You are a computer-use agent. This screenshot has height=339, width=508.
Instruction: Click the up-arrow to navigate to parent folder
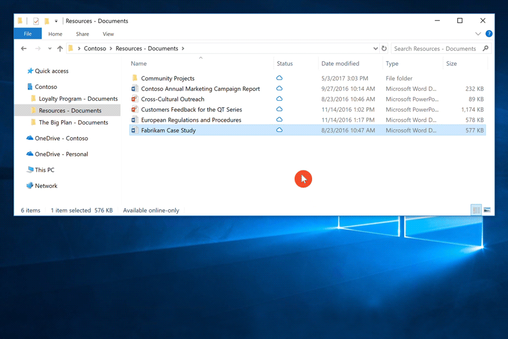click(60, 49)
